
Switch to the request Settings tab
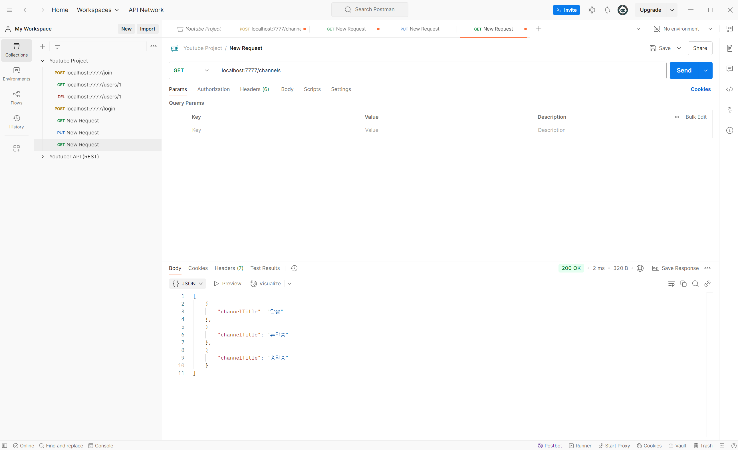pyautogui.click(x=341, y=89)
